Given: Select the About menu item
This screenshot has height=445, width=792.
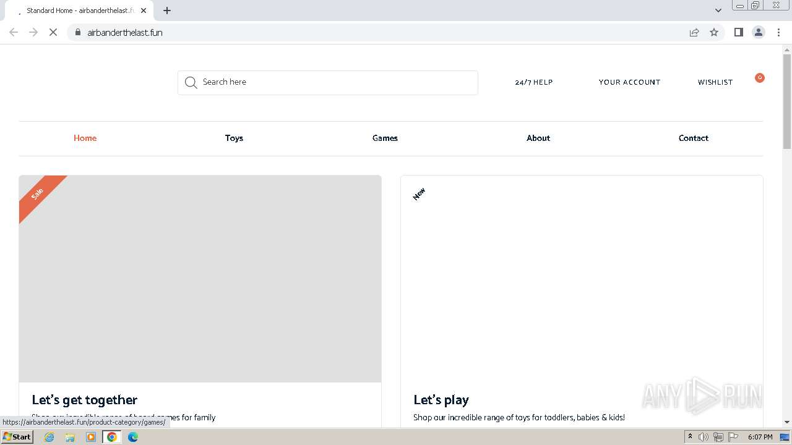Looking at the screenshot, I should pyautogui.click(x=538, y=138).
